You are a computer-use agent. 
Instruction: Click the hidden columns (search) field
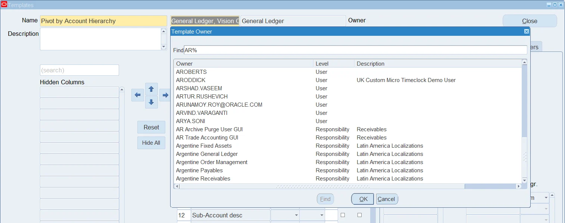point(79,70)
